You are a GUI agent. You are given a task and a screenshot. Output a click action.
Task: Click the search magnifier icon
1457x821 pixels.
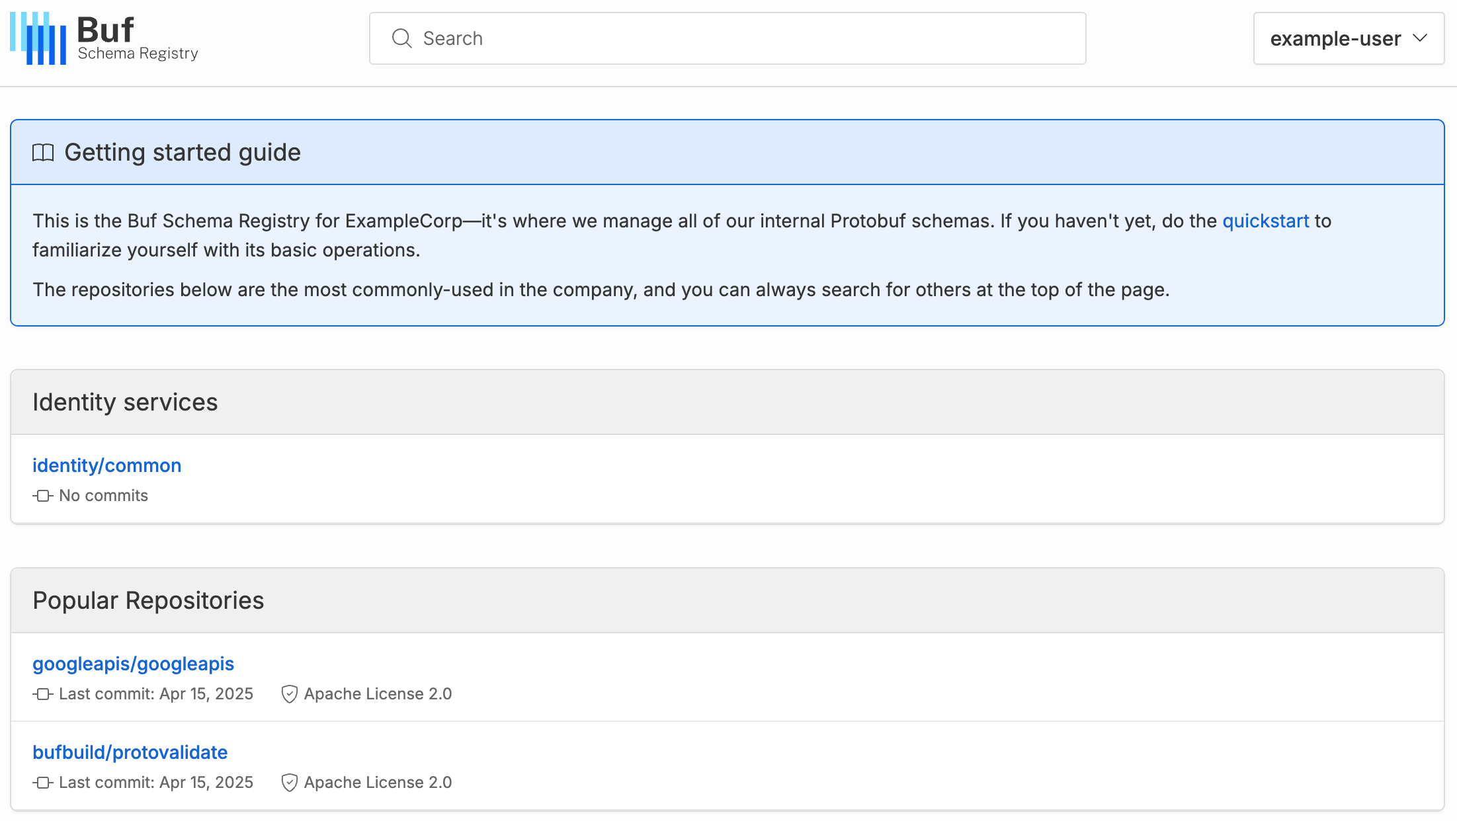(x=402, y=38)
